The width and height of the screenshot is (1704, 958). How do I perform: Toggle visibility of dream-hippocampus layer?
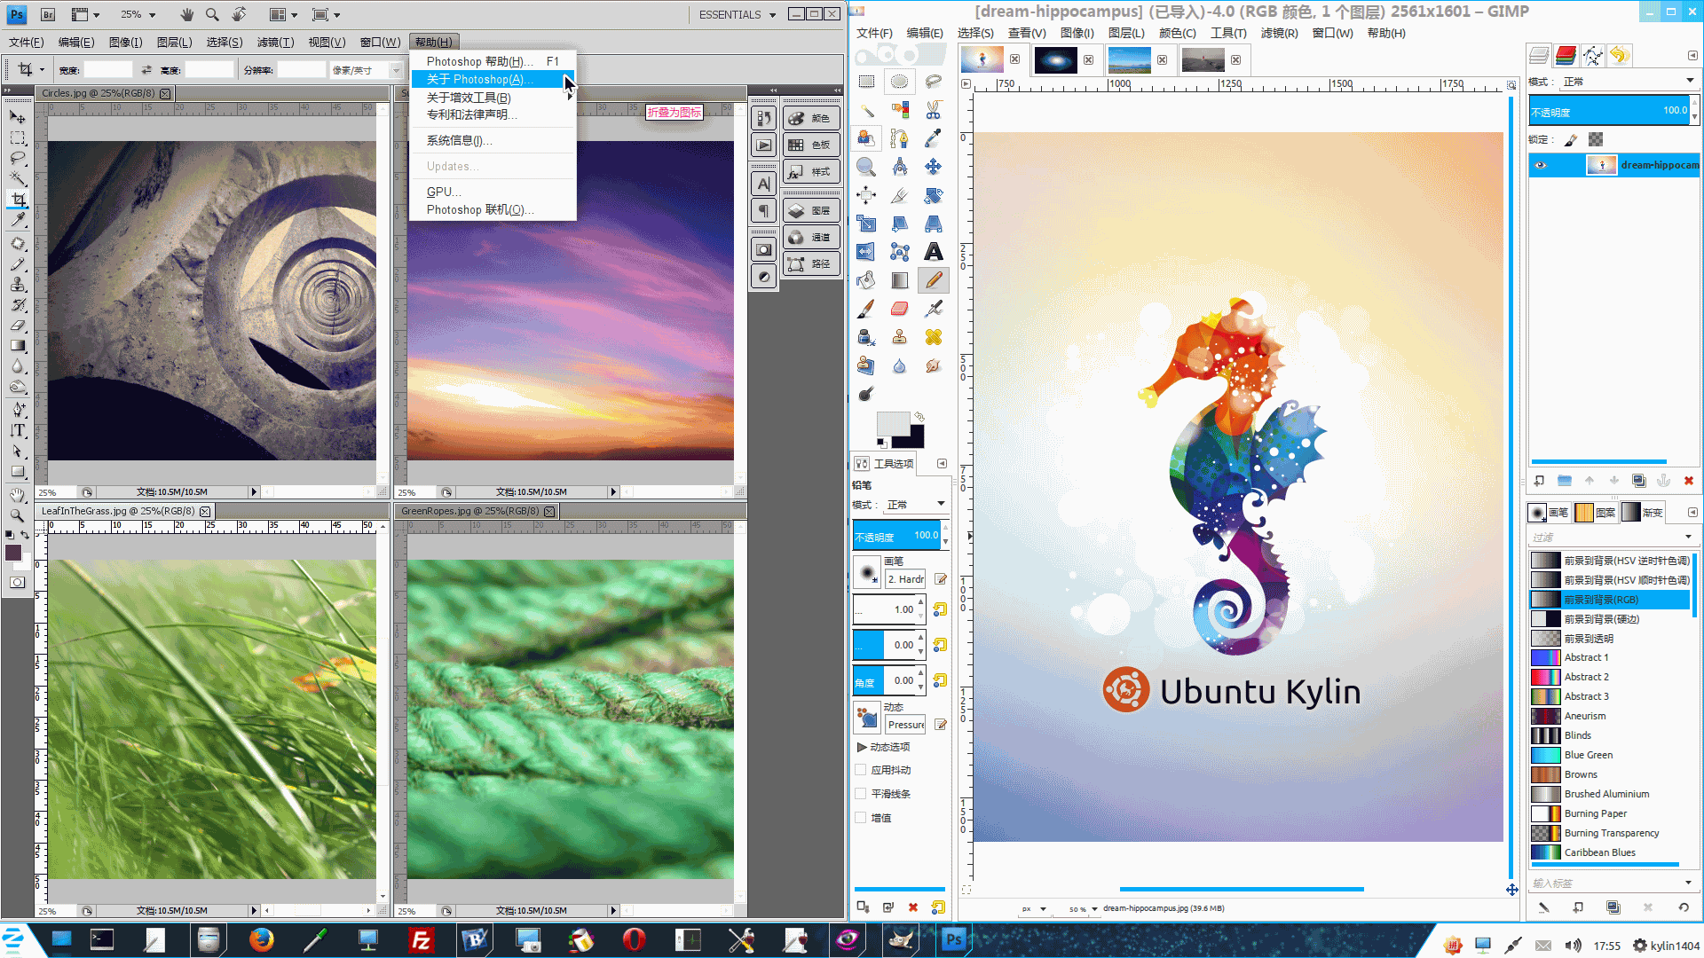[x=1541, y=165]
